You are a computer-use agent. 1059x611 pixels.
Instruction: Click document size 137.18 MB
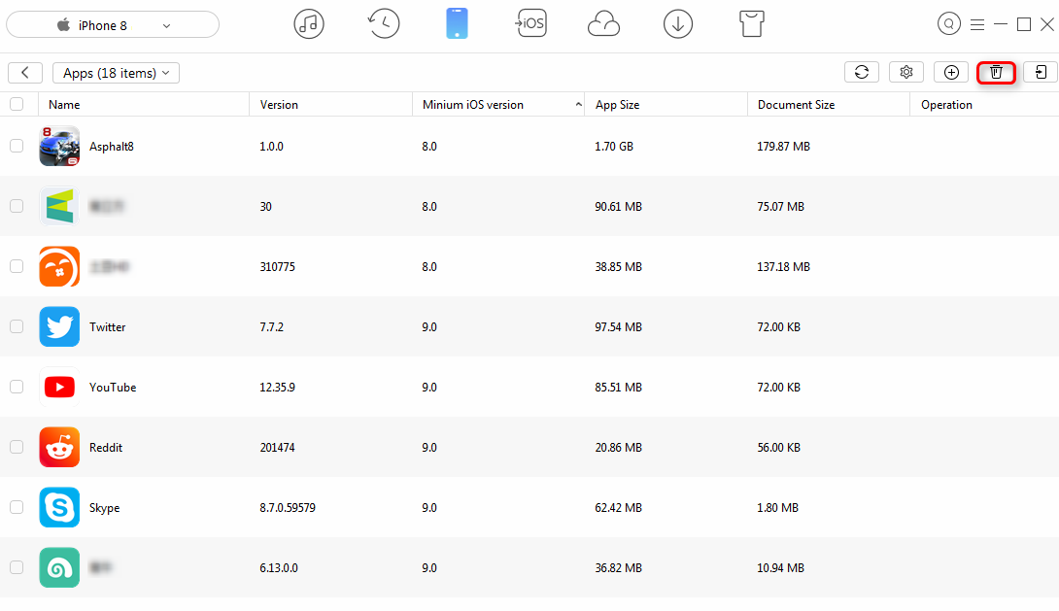coord(783,267)
